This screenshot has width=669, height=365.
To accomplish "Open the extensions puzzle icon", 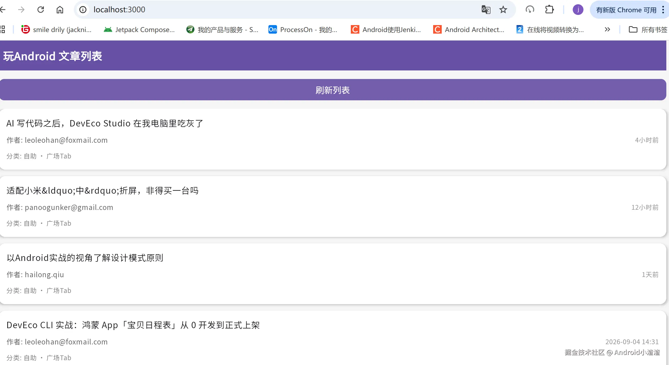I will 549,10.
